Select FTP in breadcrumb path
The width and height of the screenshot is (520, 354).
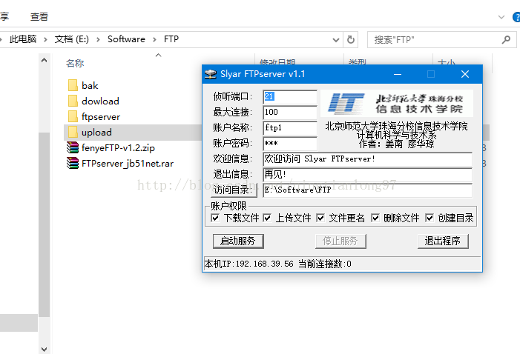[x=171, y=39]
